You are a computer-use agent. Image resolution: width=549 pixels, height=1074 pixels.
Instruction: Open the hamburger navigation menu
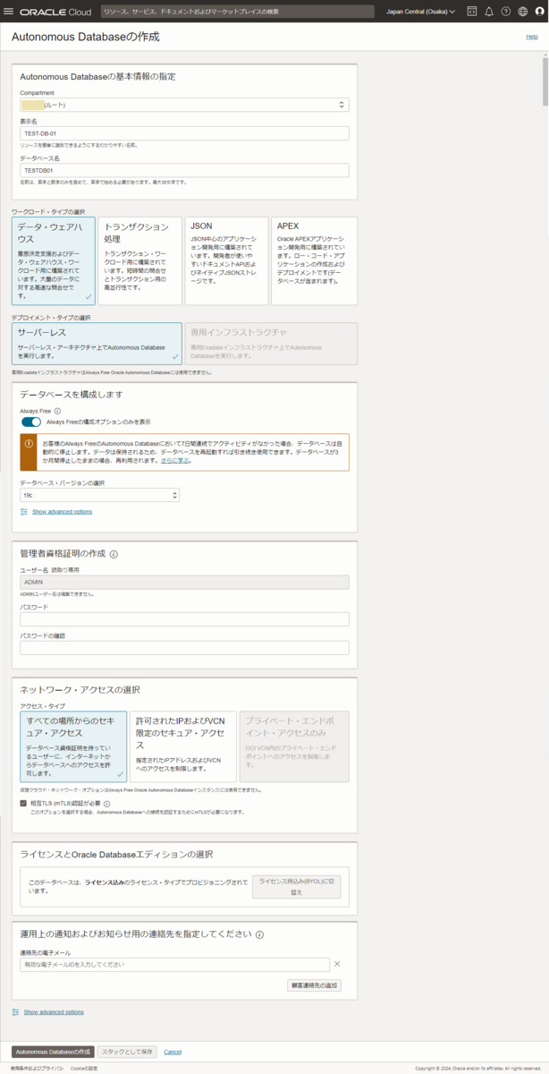pos(9,12)
